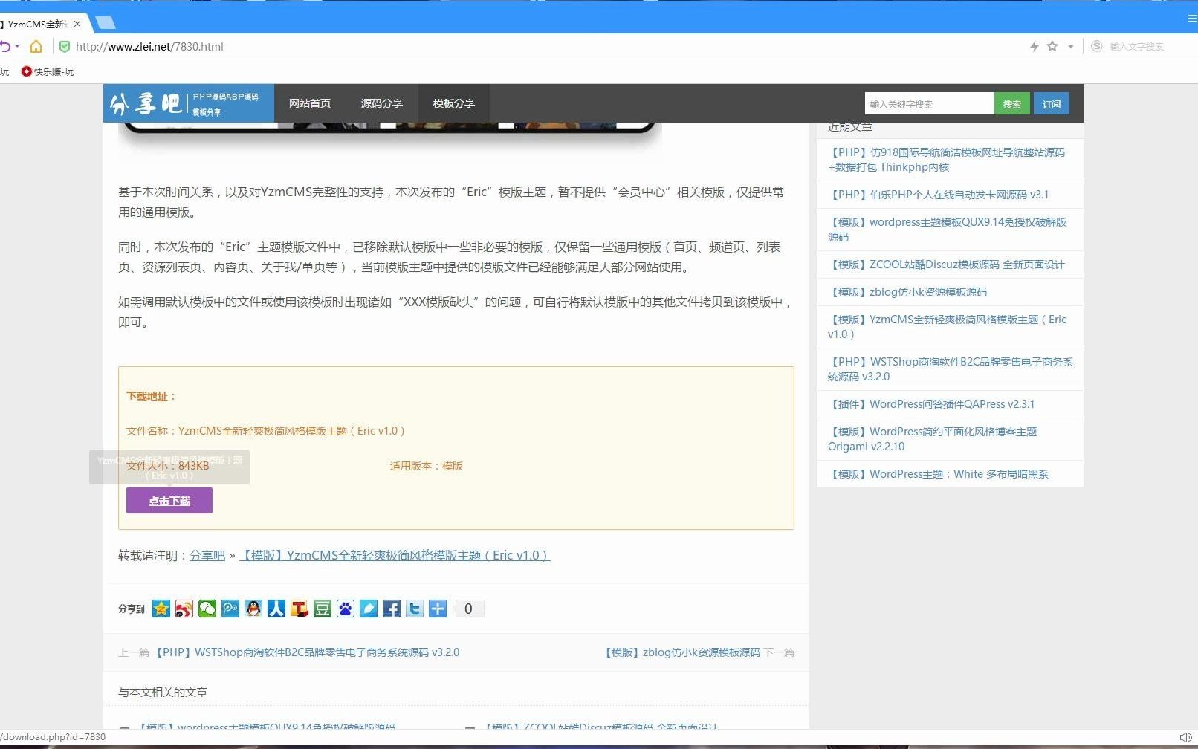Click the site keyword search field
This screenshot has height=749, width=1198.
coord(929,104)
